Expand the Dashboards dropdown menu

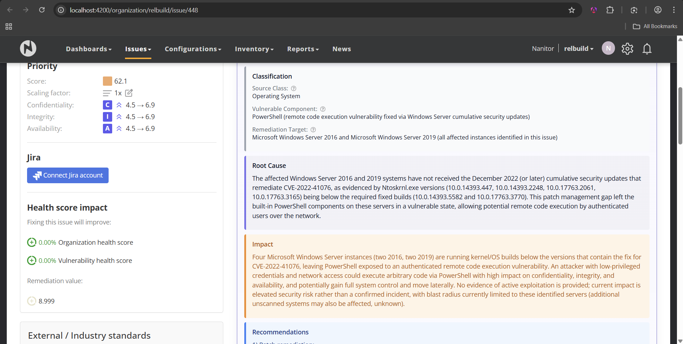tap(89, 49)
